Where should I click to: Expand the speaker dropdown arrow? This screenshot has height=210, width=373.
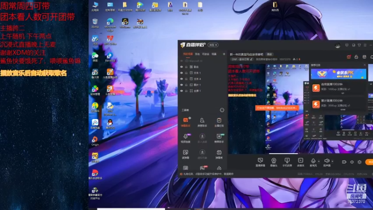coord(332,161)
